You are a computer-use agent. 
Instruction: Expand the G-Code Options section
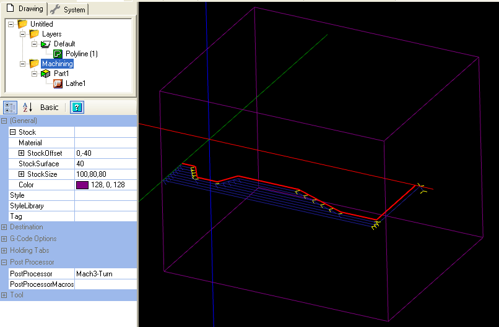4,239
